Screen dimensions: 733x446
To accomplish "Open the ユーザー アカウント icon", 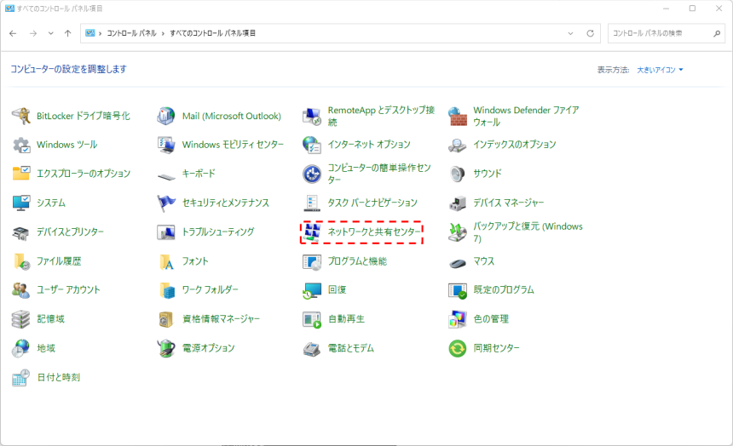I will coord(21,290).
